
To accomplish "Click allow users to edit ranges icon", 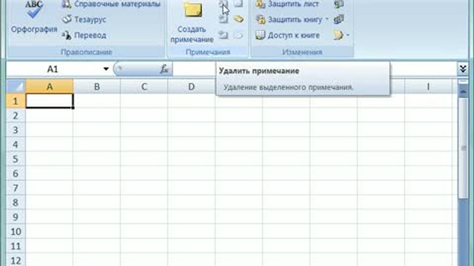I will pos(339,20).
